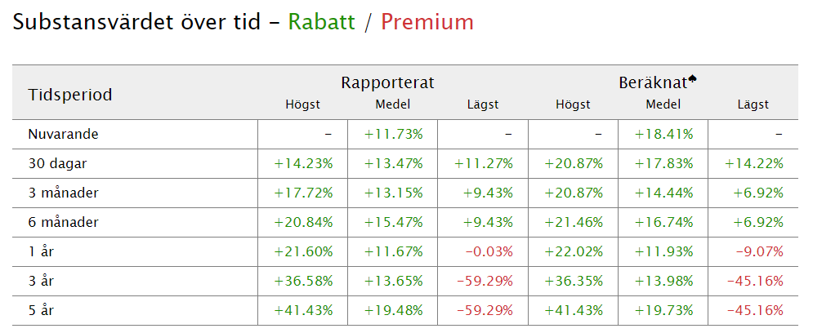This screenshot has height=333, width=813.
Task: Click the spade icon next to Beräknat
Action: (692, 80)
